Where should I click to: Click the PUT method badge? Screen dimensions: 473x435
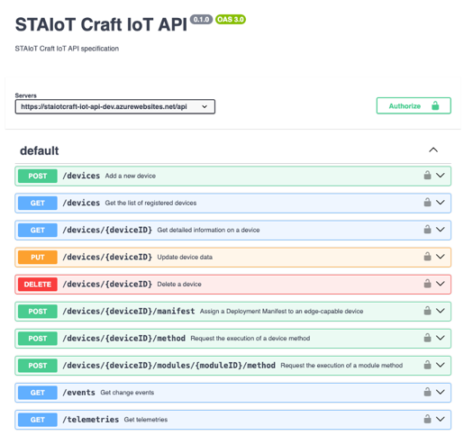coord(38,258)
